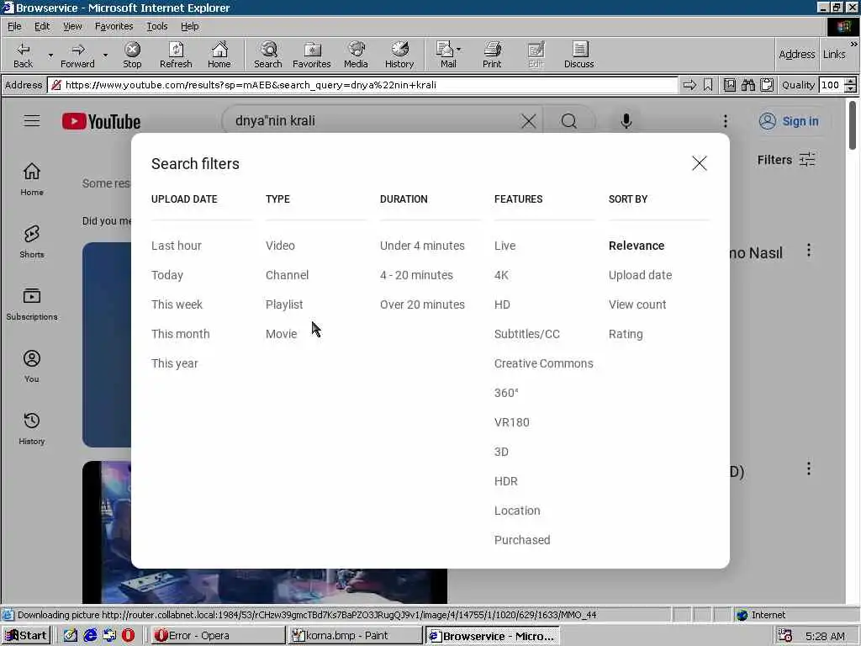Click Sign in button

(789, 121)
